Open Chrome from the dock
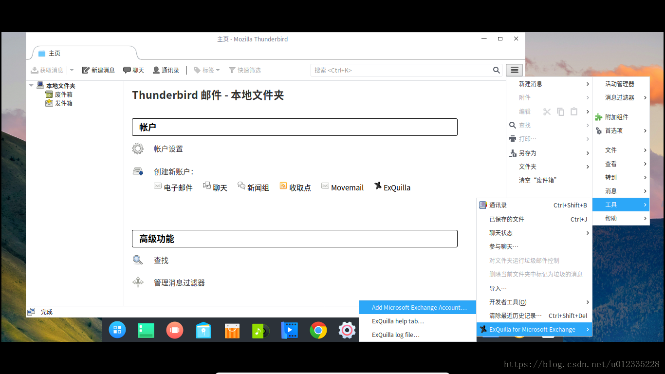665x374 pixels. coord(318,330)
